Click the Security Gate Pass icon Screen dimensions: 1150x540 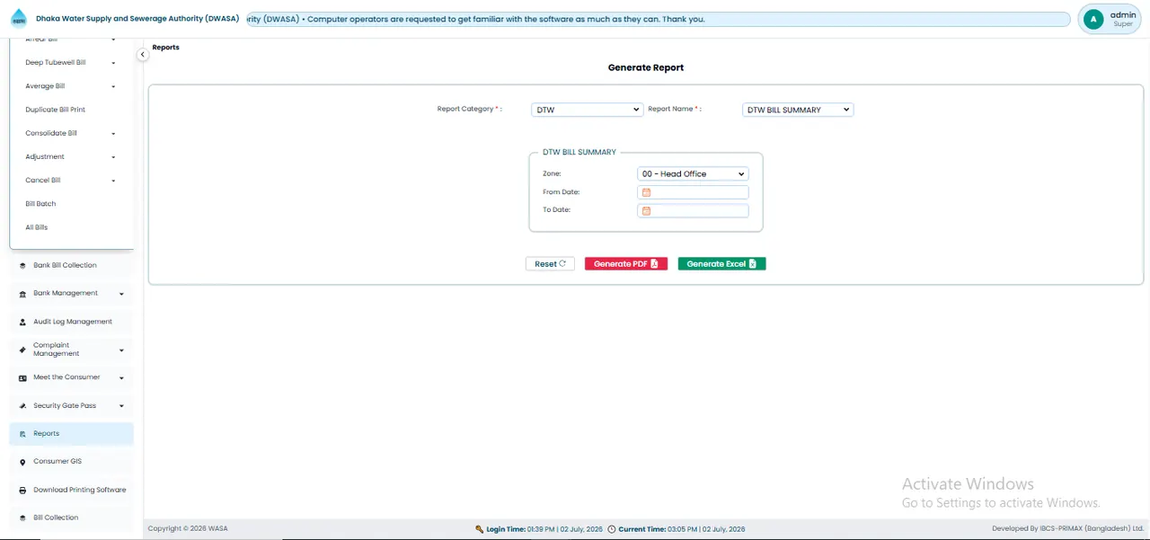pos(22,406)
